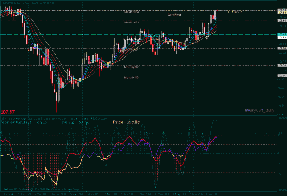The image size is (287, 196).
Task: Click the 'Monthly R1' pivot label
Action: [132, 22]
